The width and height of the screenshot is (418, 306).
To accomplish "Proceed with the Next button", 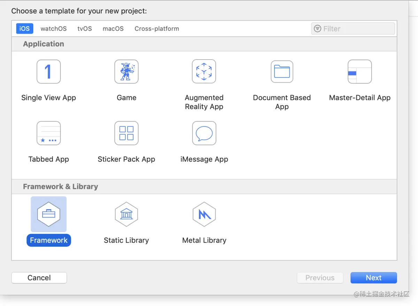I will point(374,278).
